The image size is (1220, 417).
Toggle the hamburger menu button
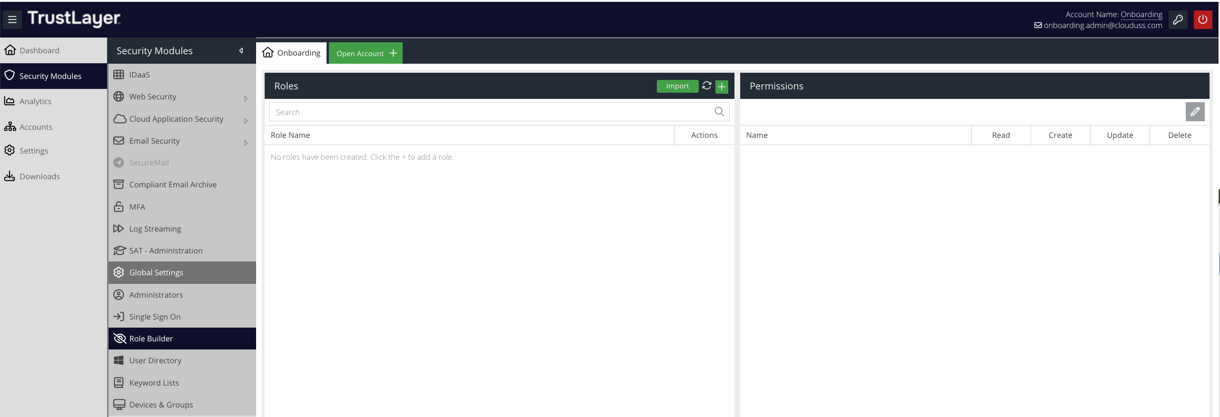coord(12,19)
